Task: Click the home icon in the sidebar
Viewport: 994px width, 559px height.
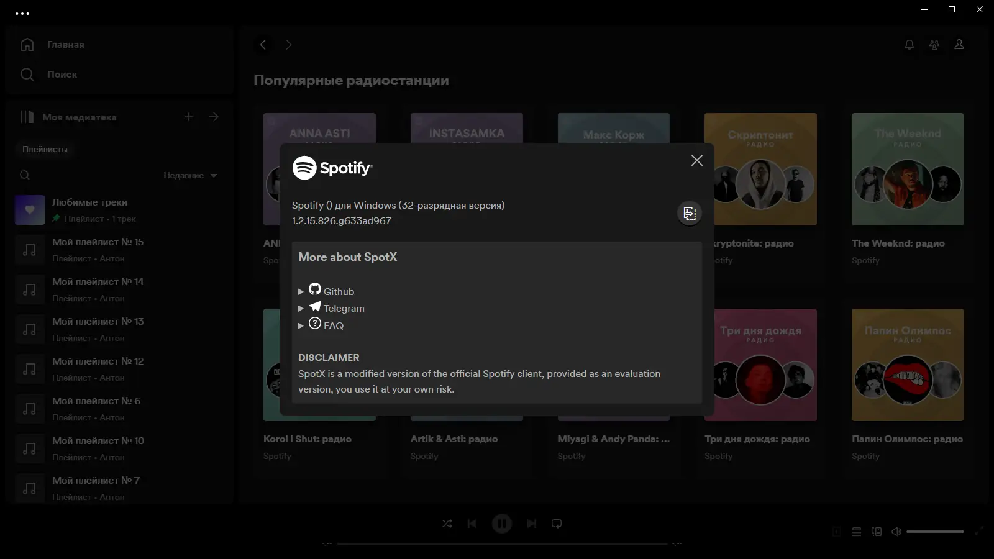Action: 27,45
